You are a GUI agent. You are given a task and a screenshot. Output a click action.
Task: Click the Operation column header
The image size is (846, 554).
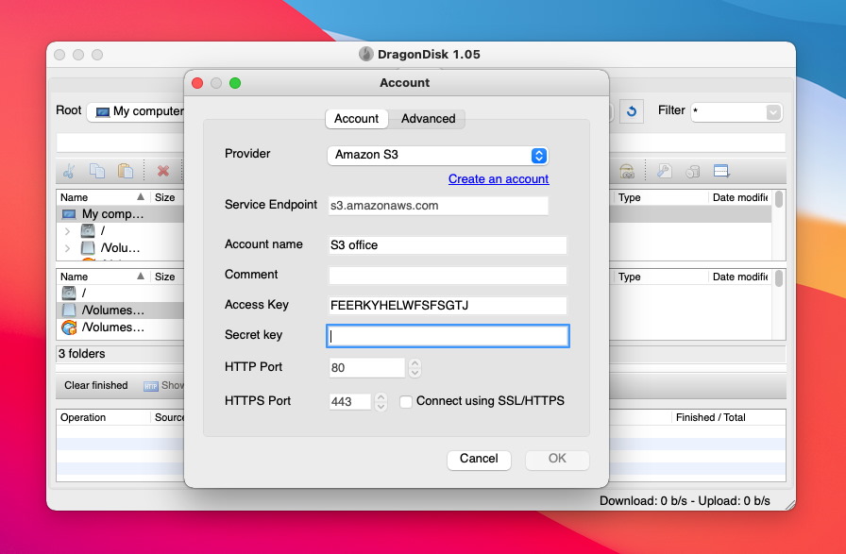point(103,417)
